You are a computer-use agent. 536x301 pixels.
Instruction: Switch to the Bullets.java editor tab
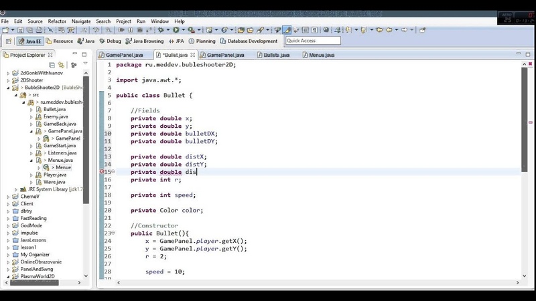point(273,55)
